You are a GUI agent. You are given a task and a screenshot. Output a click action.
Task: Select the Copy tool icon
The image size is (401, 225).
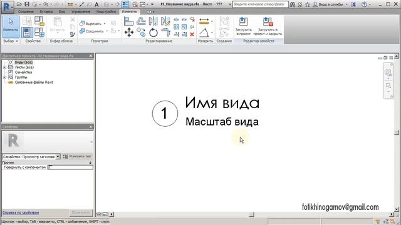[x=141, y=32]
